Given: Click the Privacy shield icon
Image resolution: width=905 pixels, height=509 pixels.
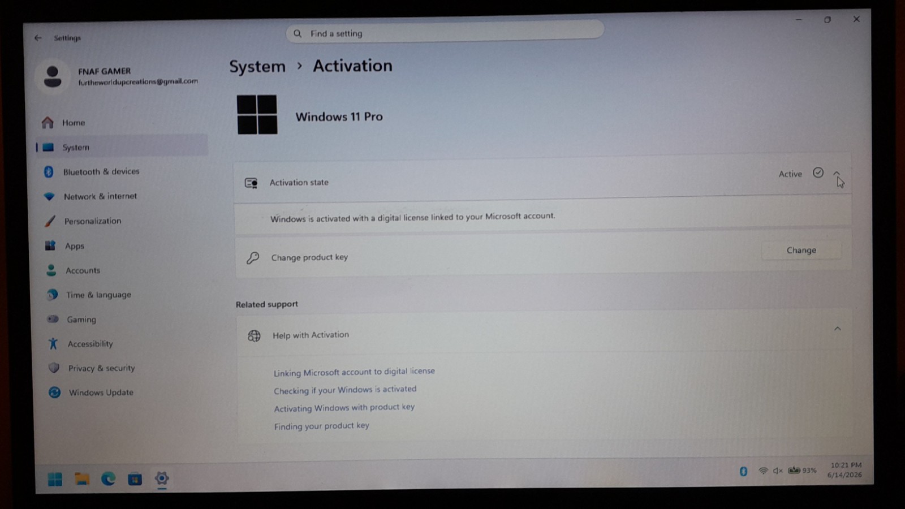Looking at the screenshot, I should [54, 368].
